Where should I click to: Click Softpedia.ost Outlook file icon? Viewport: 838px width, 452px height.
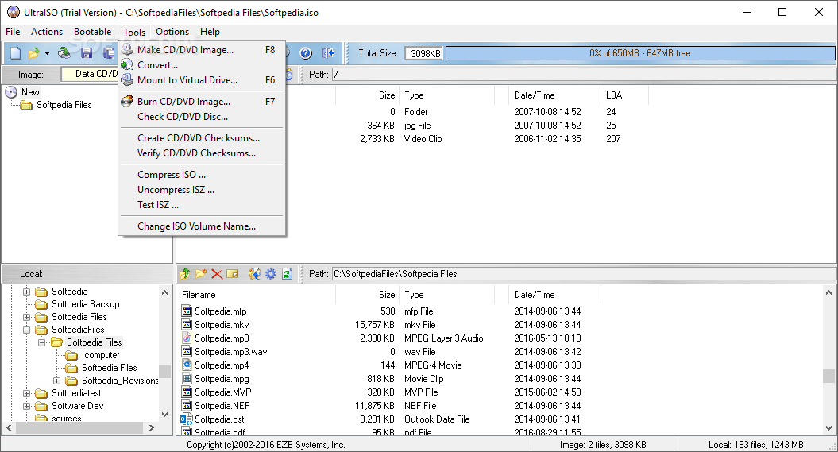coord(187,419)
